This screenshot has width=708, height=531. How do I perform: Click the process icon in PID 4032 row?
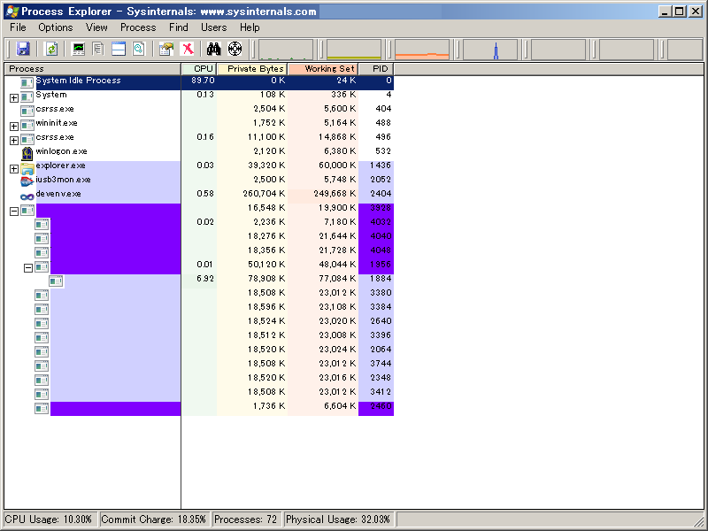[42, 225]
